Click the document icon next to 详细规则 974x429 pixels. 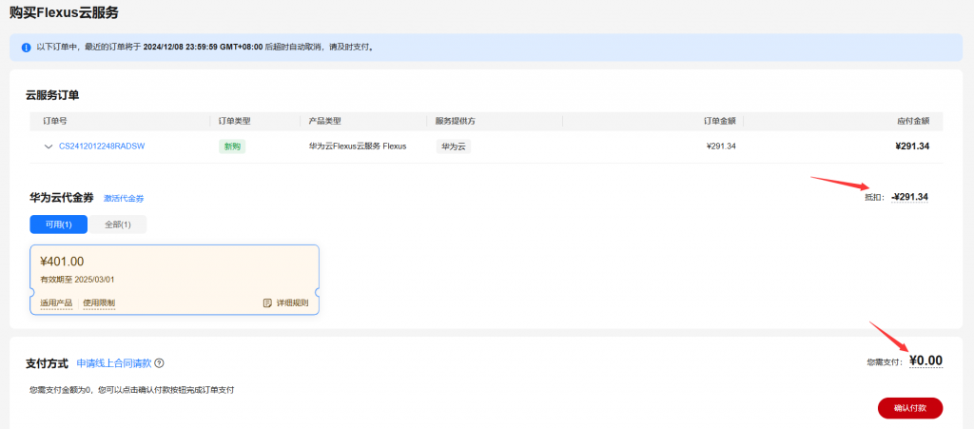click(267, 302)
